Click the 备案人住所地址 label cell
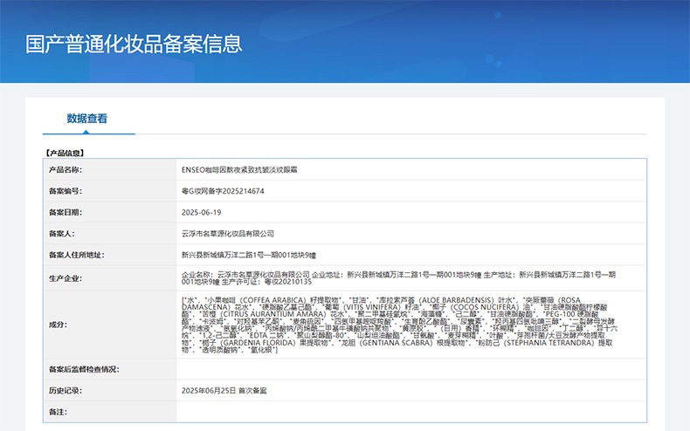Viewport: 690px width, 431px height. pyautogui.click(x=109, y=255)
